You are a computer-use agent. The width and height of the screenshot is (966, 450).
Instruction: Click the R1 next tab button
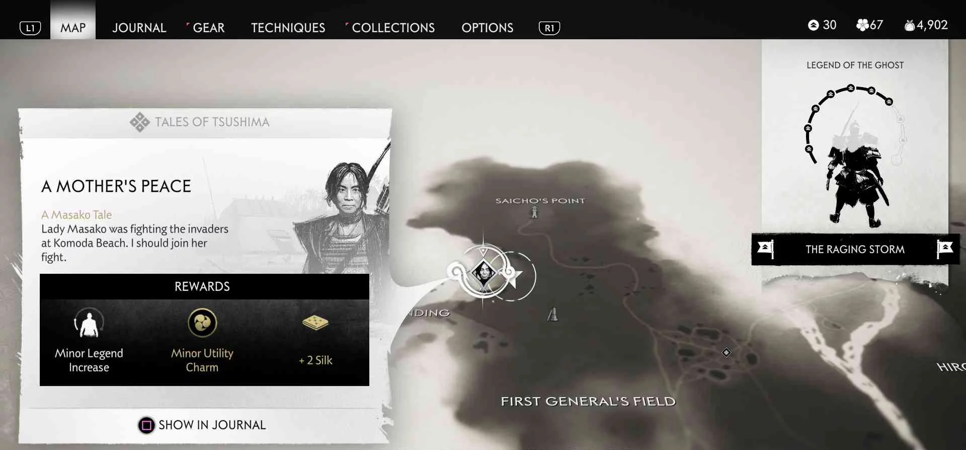549,28
